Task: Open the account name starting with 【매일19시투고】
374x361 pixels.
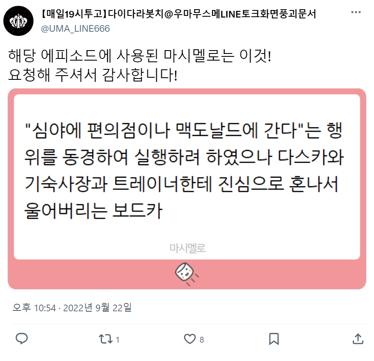Action: click(x=178, y=14)
